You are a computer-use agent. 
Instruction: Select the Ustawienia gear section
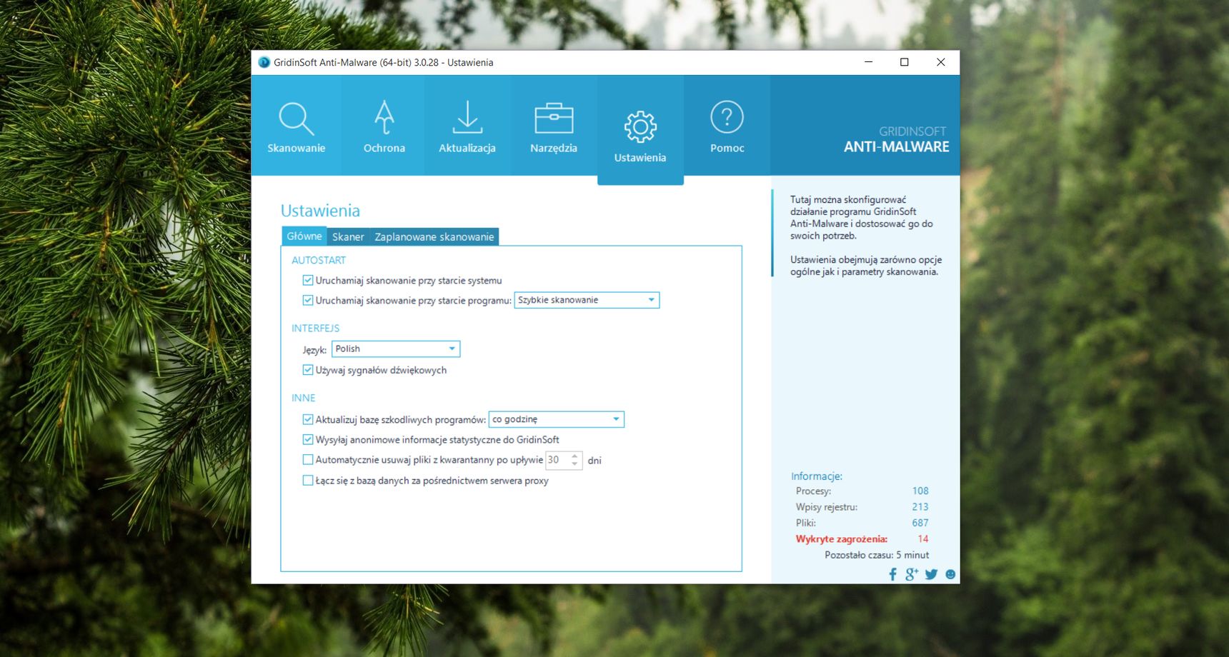pyautogui.click(x=640, y=131)
